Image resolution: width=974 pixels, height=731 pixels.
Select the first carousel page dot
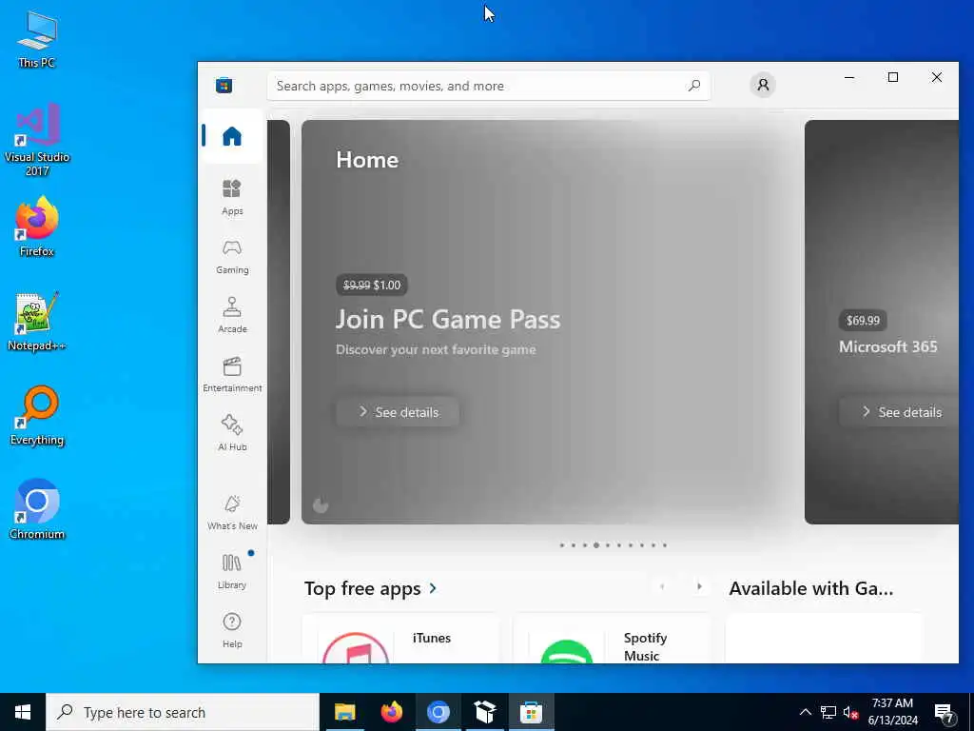click(x=561, y=545)
